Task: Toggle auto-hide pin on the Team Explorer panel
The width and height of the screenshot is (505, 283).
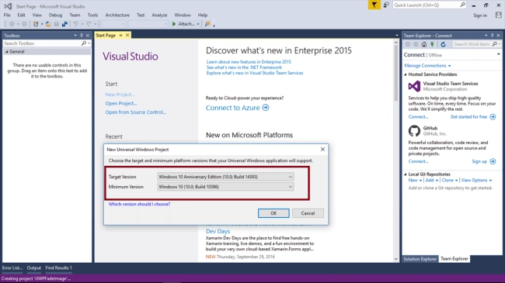Action: (x=492, y=36)
